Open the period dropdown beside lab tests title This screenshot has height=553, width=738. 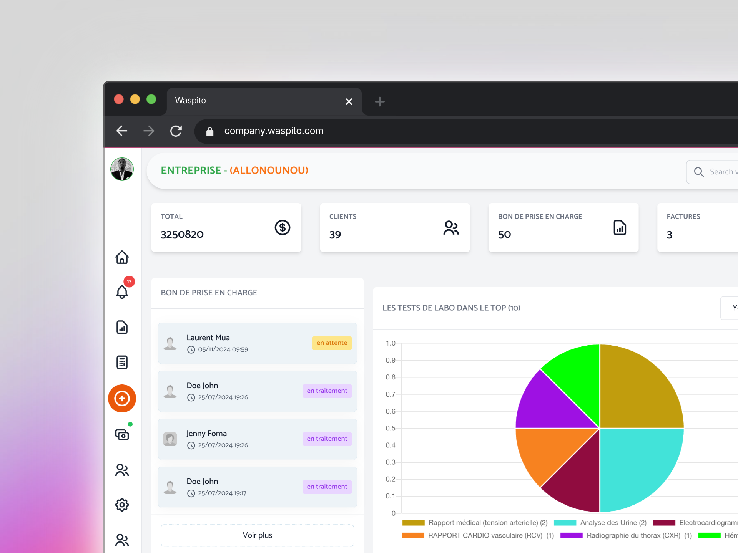point(730,308)
